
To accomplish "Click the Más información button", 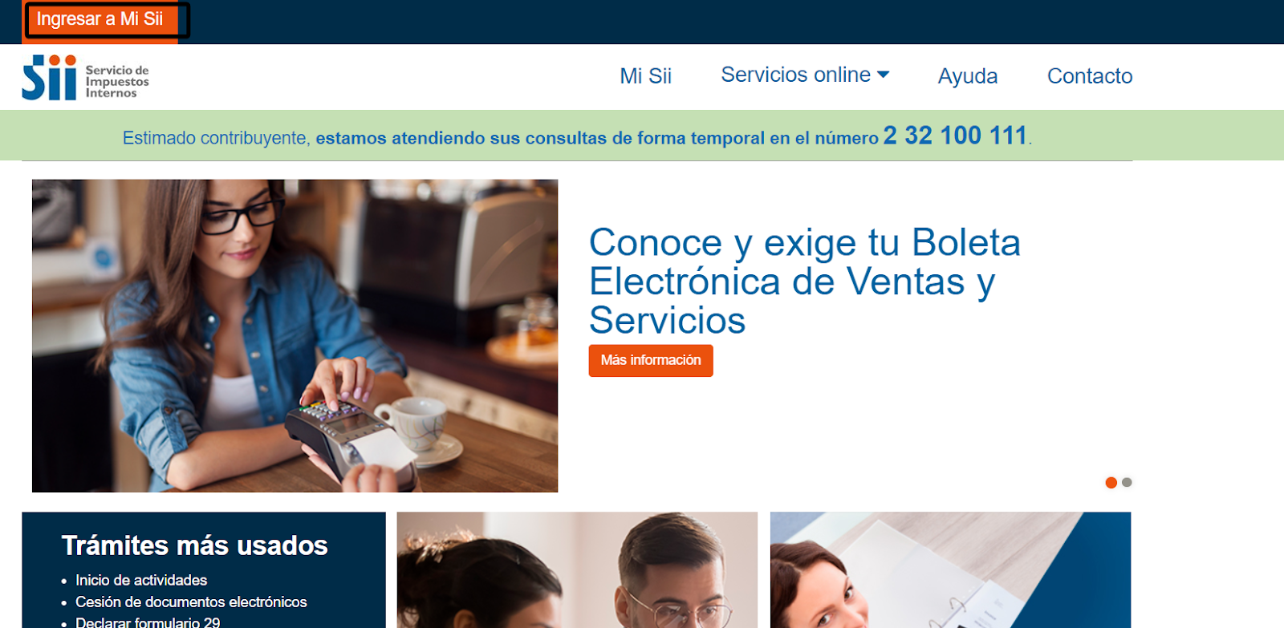I will 651,360.
